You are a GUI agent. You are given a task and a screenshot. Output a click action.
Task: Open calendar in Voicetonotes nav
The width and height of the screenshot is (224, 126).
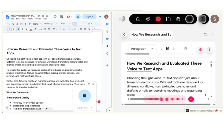pos(178,19)
